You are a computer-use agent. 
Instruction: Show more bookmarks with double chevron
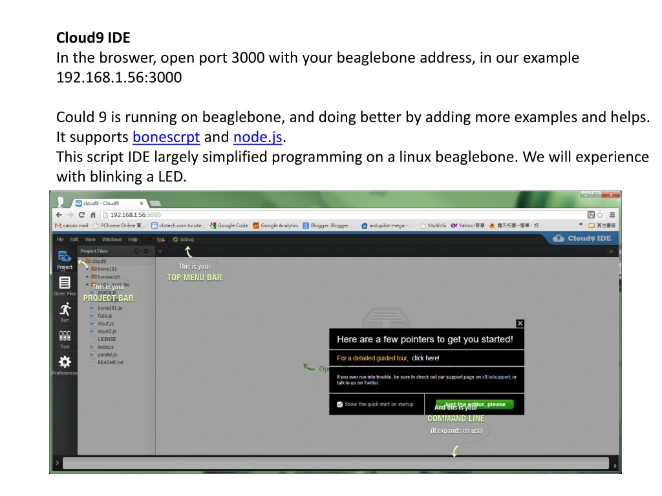[581, 225]
